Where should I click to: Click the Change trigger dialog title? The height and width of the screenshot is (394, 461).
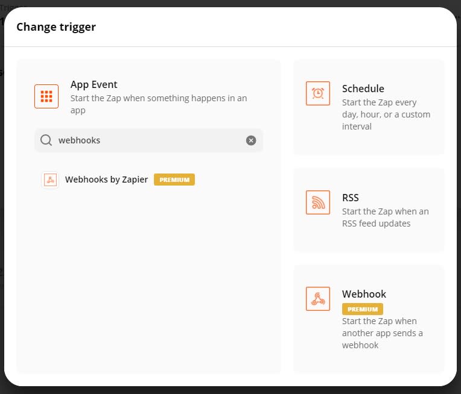click(x=56, y=27)
